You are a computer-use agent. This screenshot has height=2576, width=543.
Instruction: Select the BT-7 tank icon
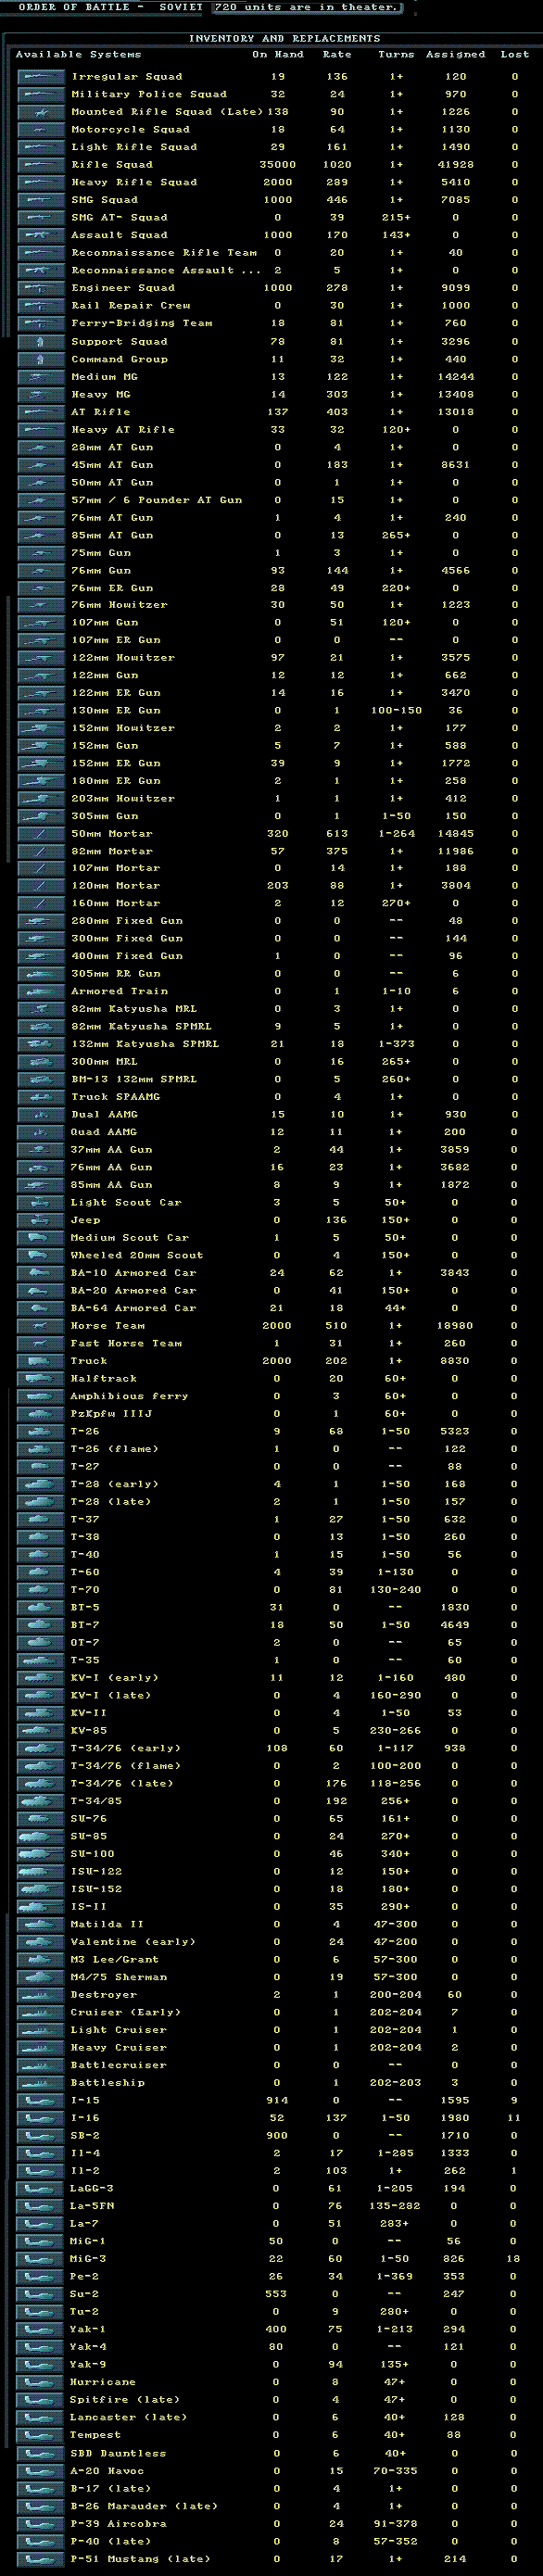(41, 1625)
